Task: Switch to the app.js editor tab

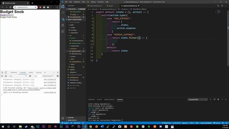Action: point(111,6)
